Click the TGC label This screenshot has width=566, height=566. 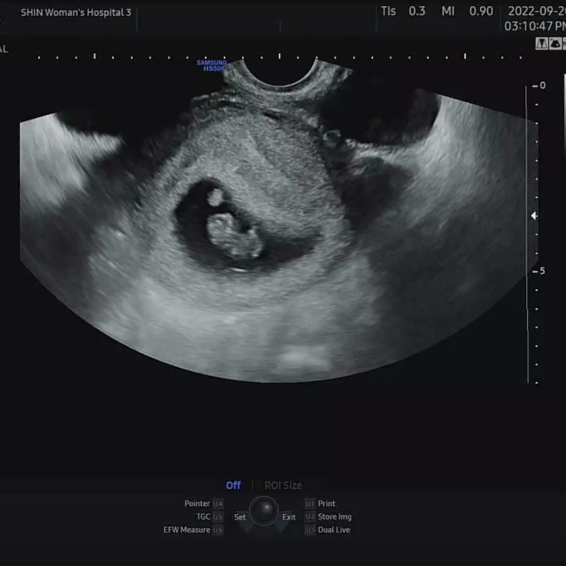[x=203, y=517]
